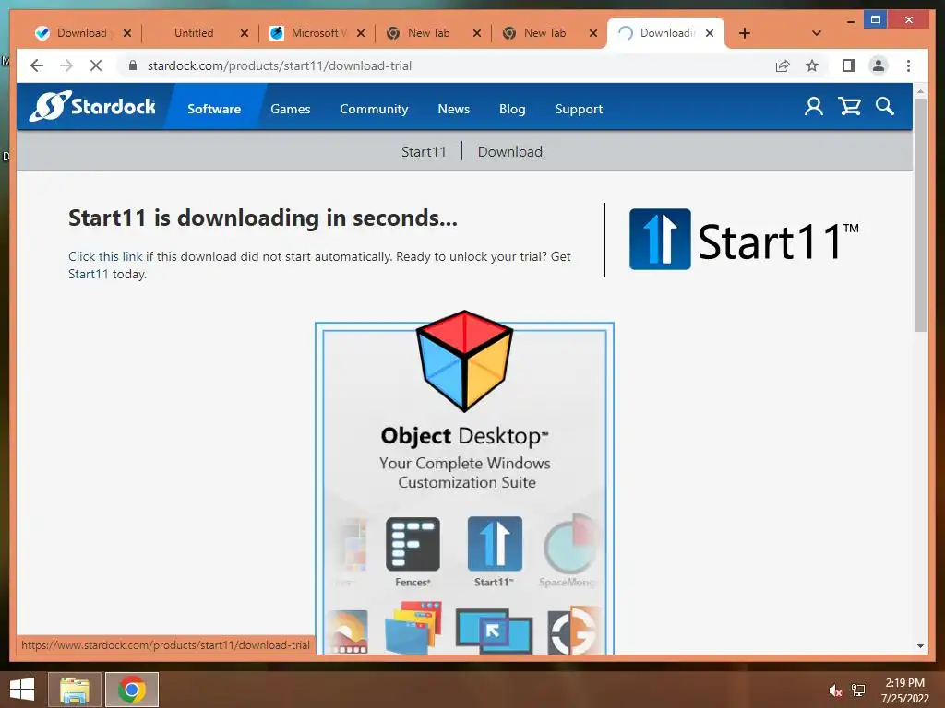Click the Stardock logo
This screenshot has width=945, height=708.
[92, 107]
